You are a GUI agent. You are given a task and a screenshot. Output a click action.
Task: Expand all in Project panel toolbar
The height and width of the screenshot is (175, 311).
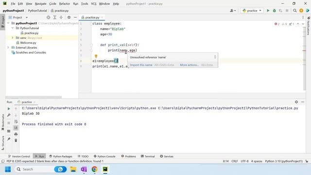[54, 17]
